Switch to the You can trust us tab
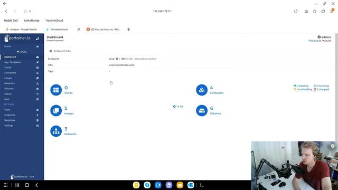The width and height of the screenshot is (338, 190). [104, 30]
